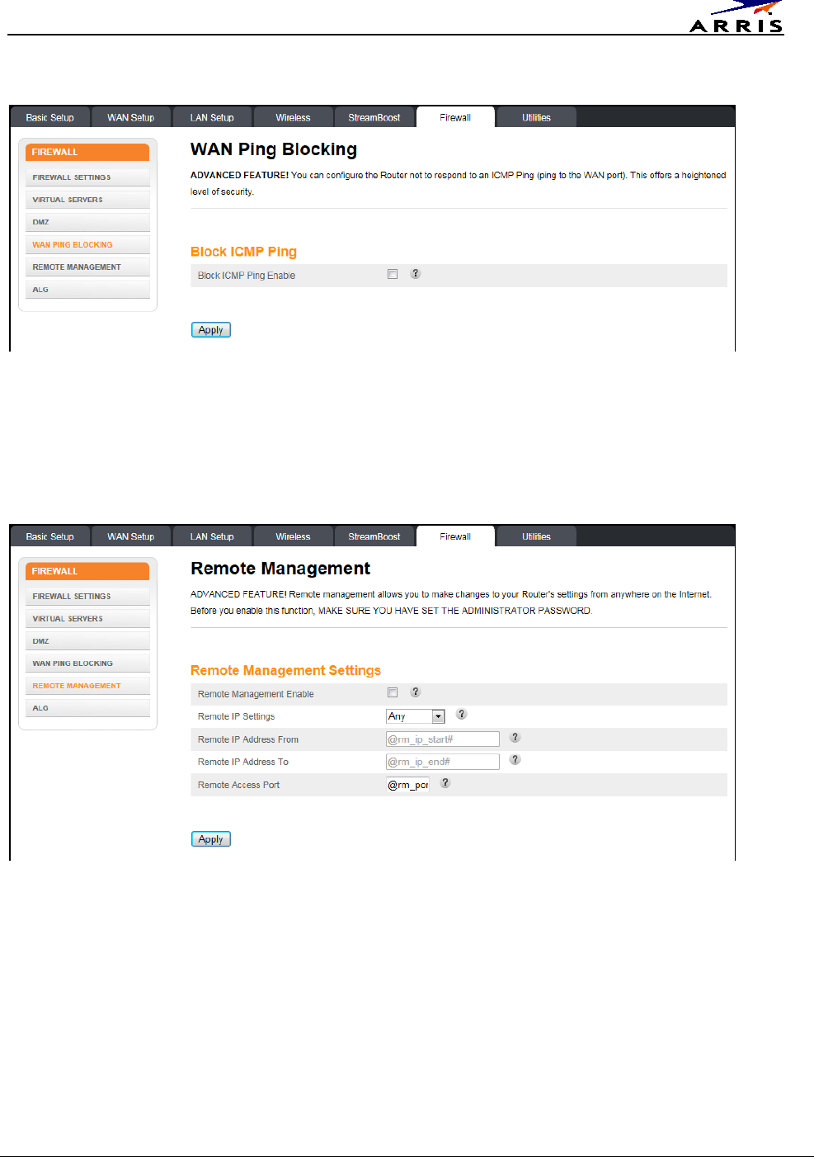Click the Remote IP Address From field
Image resolution: width=814 pixels, height=1157 pixels.
tap(443, 739)
